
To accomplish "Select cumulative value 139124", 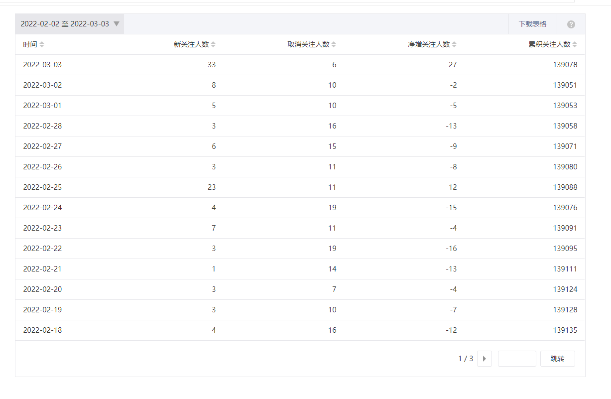I will click(565, 289).
